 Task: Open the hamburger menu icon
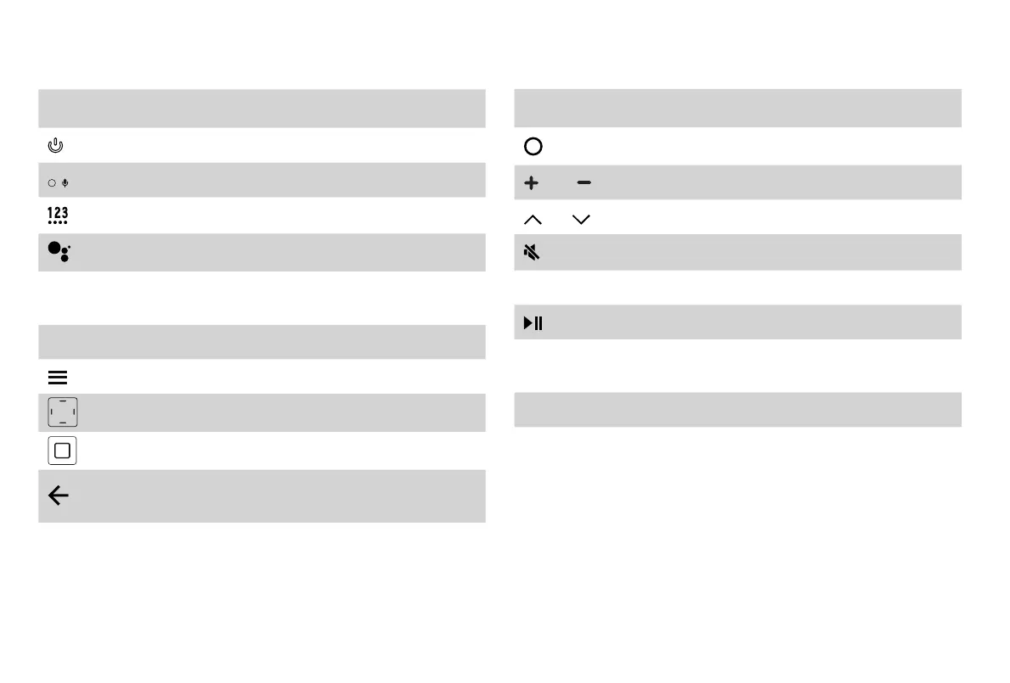click(58, 378)
